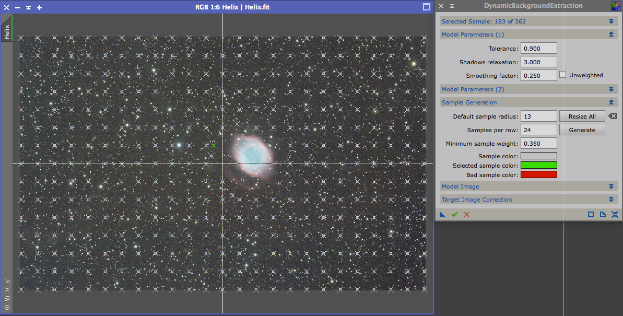The width and height of the screenshot is (623, 316).
Task: Shade the DBE panel with the title bar arrow
Action: point(452,6)
